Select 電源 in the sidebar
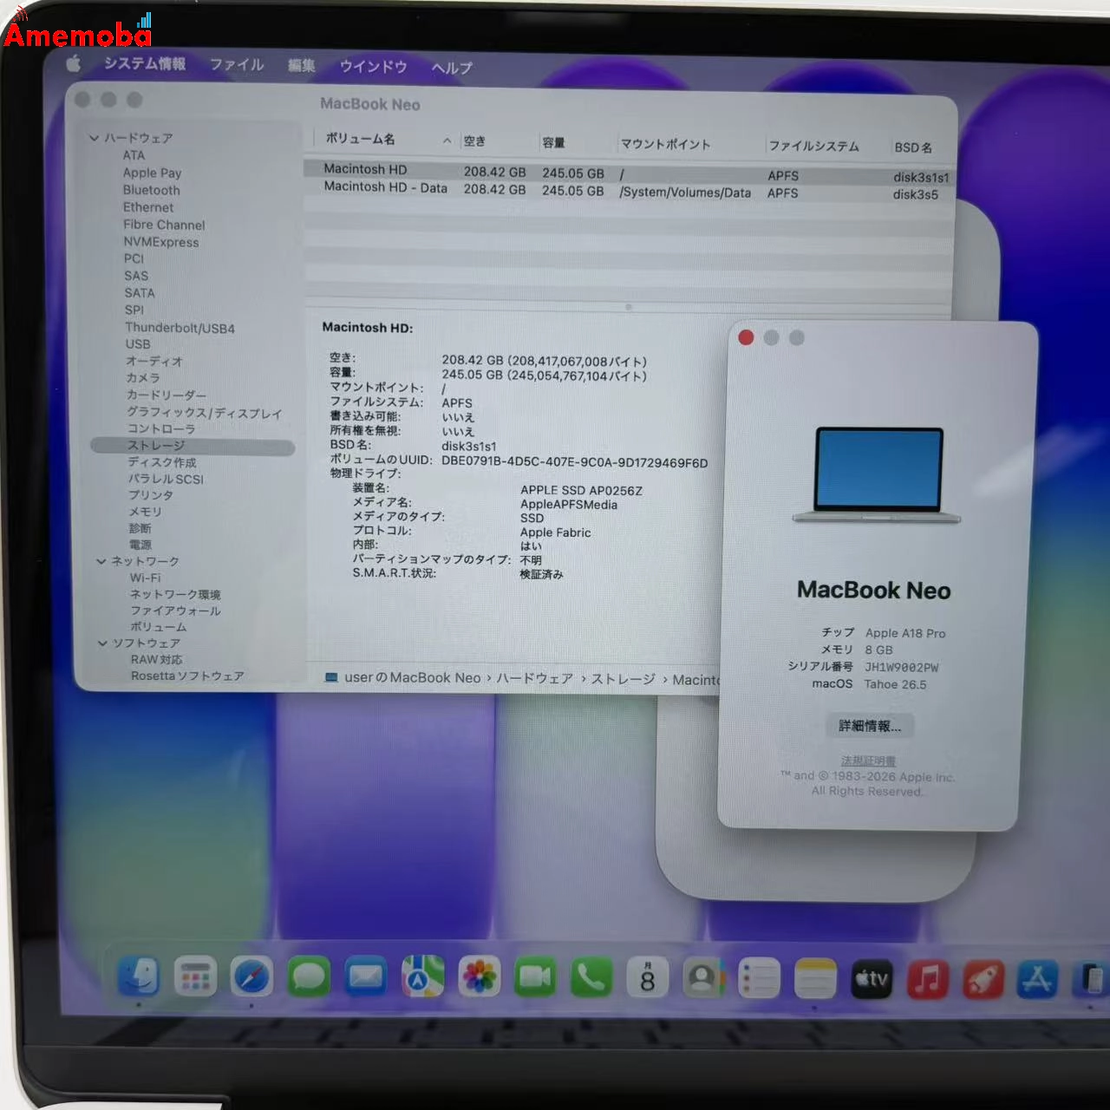Image resolution: width=1110 pixels, height=1110 pixels. tap(140, 545)
